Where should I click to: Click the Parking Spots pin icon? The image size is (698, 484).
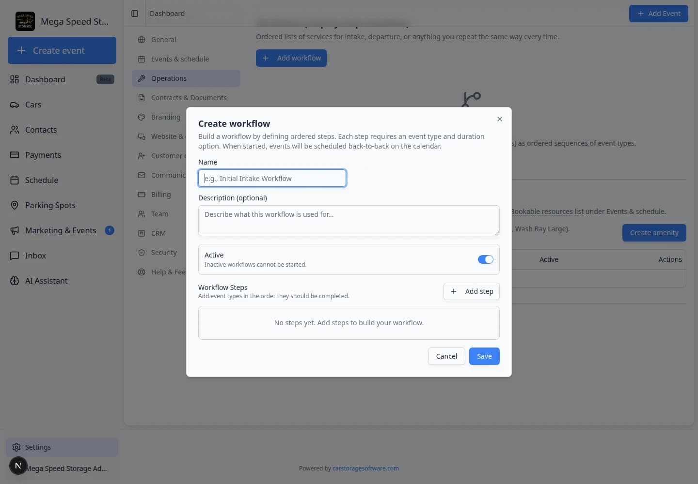click(x=15, y=205)
